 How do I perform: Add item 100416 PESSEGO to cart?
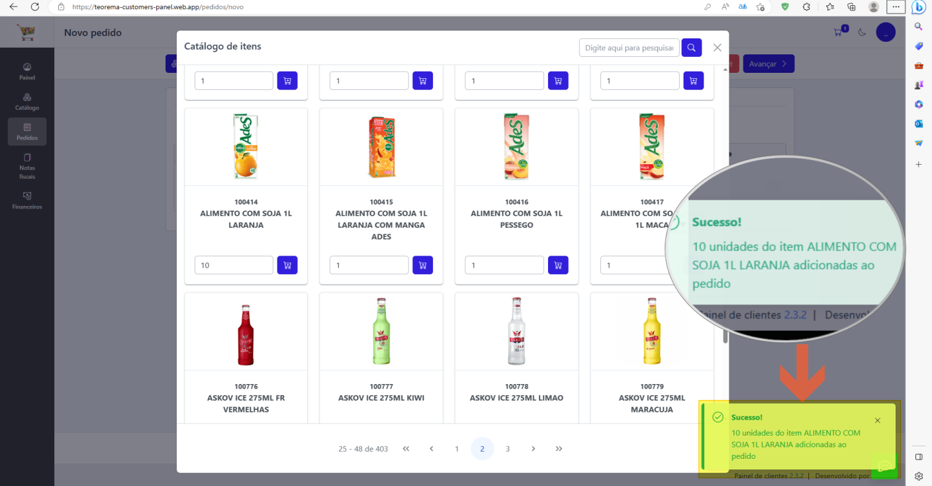pyautogui.click(x=558, y=265)
